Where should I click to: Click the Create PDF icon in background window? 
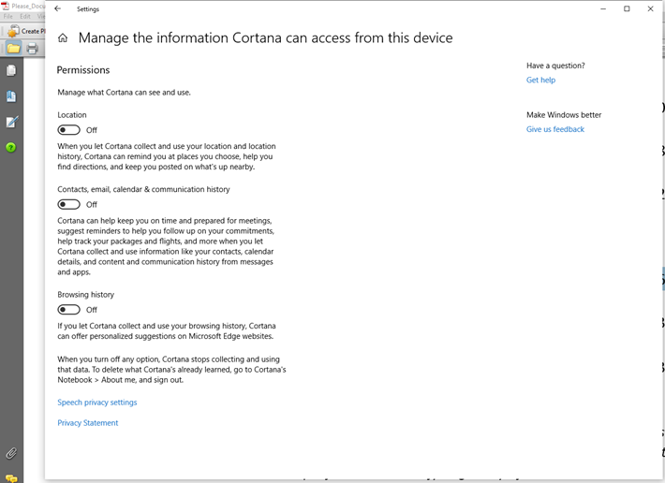[13, 31]
